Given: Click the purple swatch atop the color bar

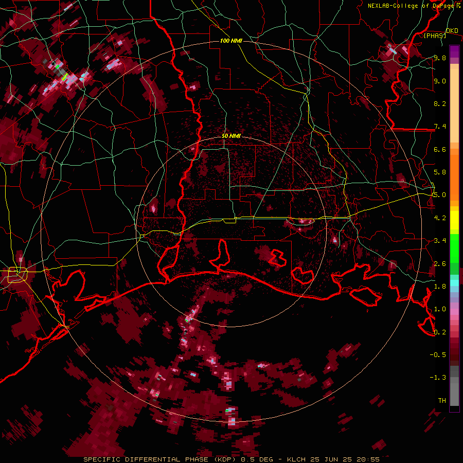Looking at the screenshot, I should [454, 51].
